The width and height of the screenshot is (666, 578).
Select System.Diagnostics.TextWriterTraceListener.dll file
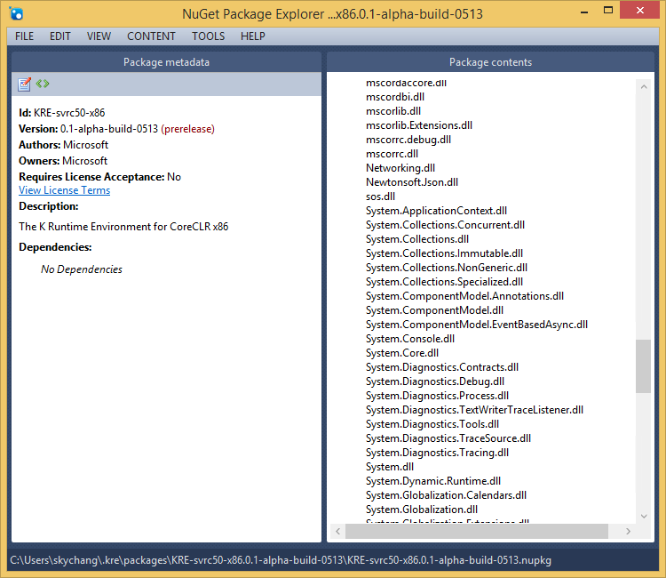point(474,410)
